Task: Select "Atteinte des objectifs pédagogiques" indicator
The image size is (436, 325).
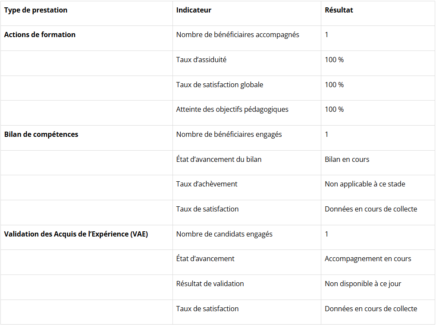Action: (232, 109)
